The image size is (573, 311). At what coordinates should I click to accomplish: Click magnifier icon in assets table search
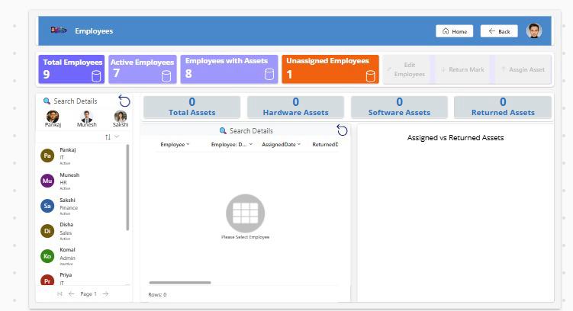pos(223,130)
